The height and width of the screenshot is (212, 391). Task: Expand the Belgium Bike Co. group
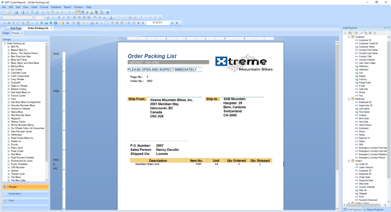[x=8, y=50]
